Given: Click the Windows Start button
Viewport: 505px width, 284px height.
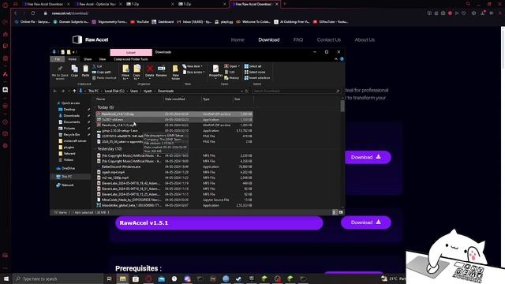Looking at the screenshot, I should pos(6,278).
